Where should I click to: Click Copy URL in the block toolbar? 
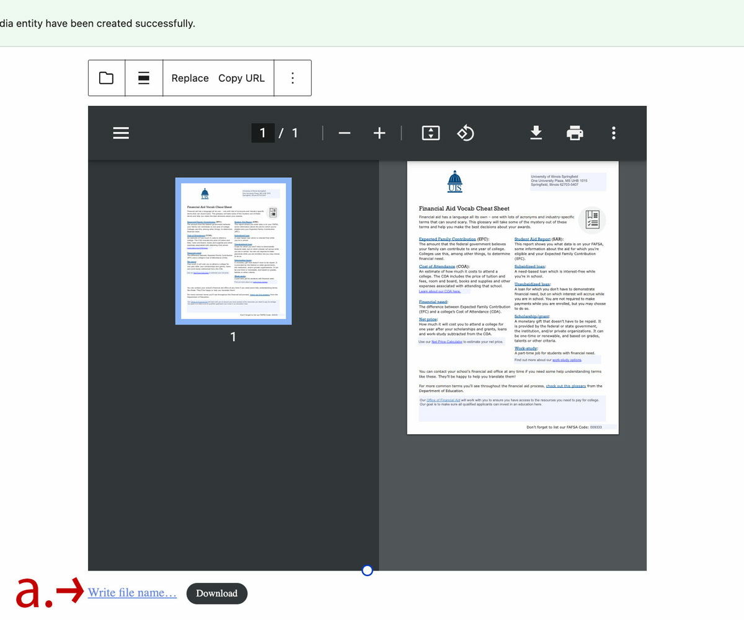pyautogui.click(x=241, y=78)
